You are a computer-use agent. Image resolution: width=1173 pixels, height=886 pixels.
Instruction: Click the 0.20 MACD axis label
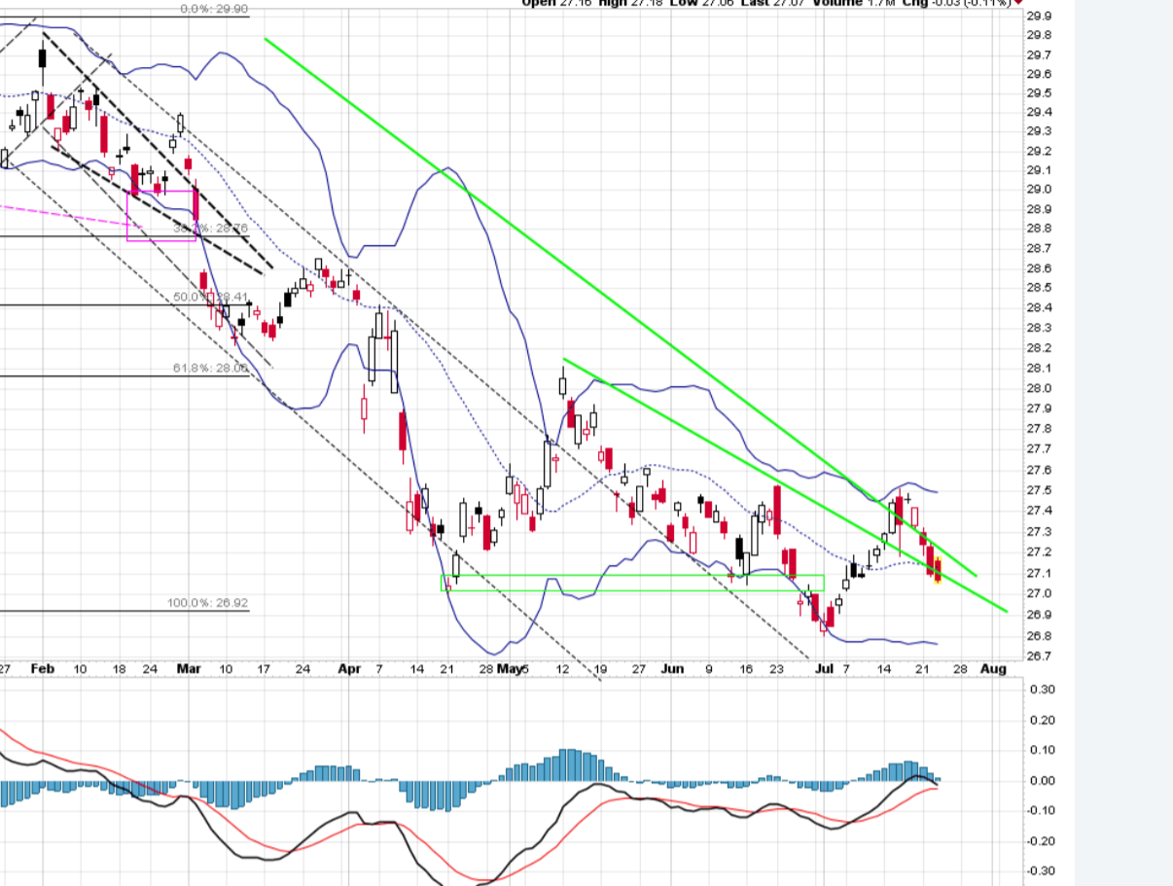(1043, 721)
